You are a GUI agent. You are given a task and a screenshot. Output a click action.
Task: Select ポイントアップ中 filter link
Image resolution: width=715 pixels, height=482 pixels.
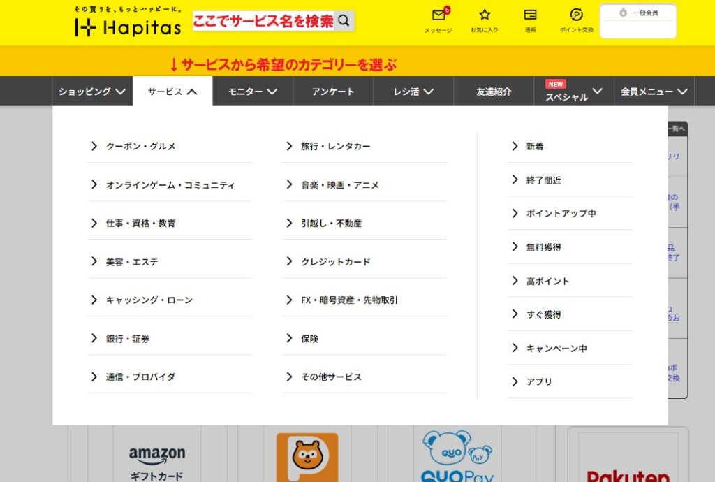click(x=561, y=214)
